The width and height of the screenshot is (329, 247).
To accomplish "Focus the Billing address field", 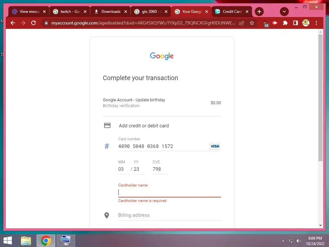I will click(170, 215).
